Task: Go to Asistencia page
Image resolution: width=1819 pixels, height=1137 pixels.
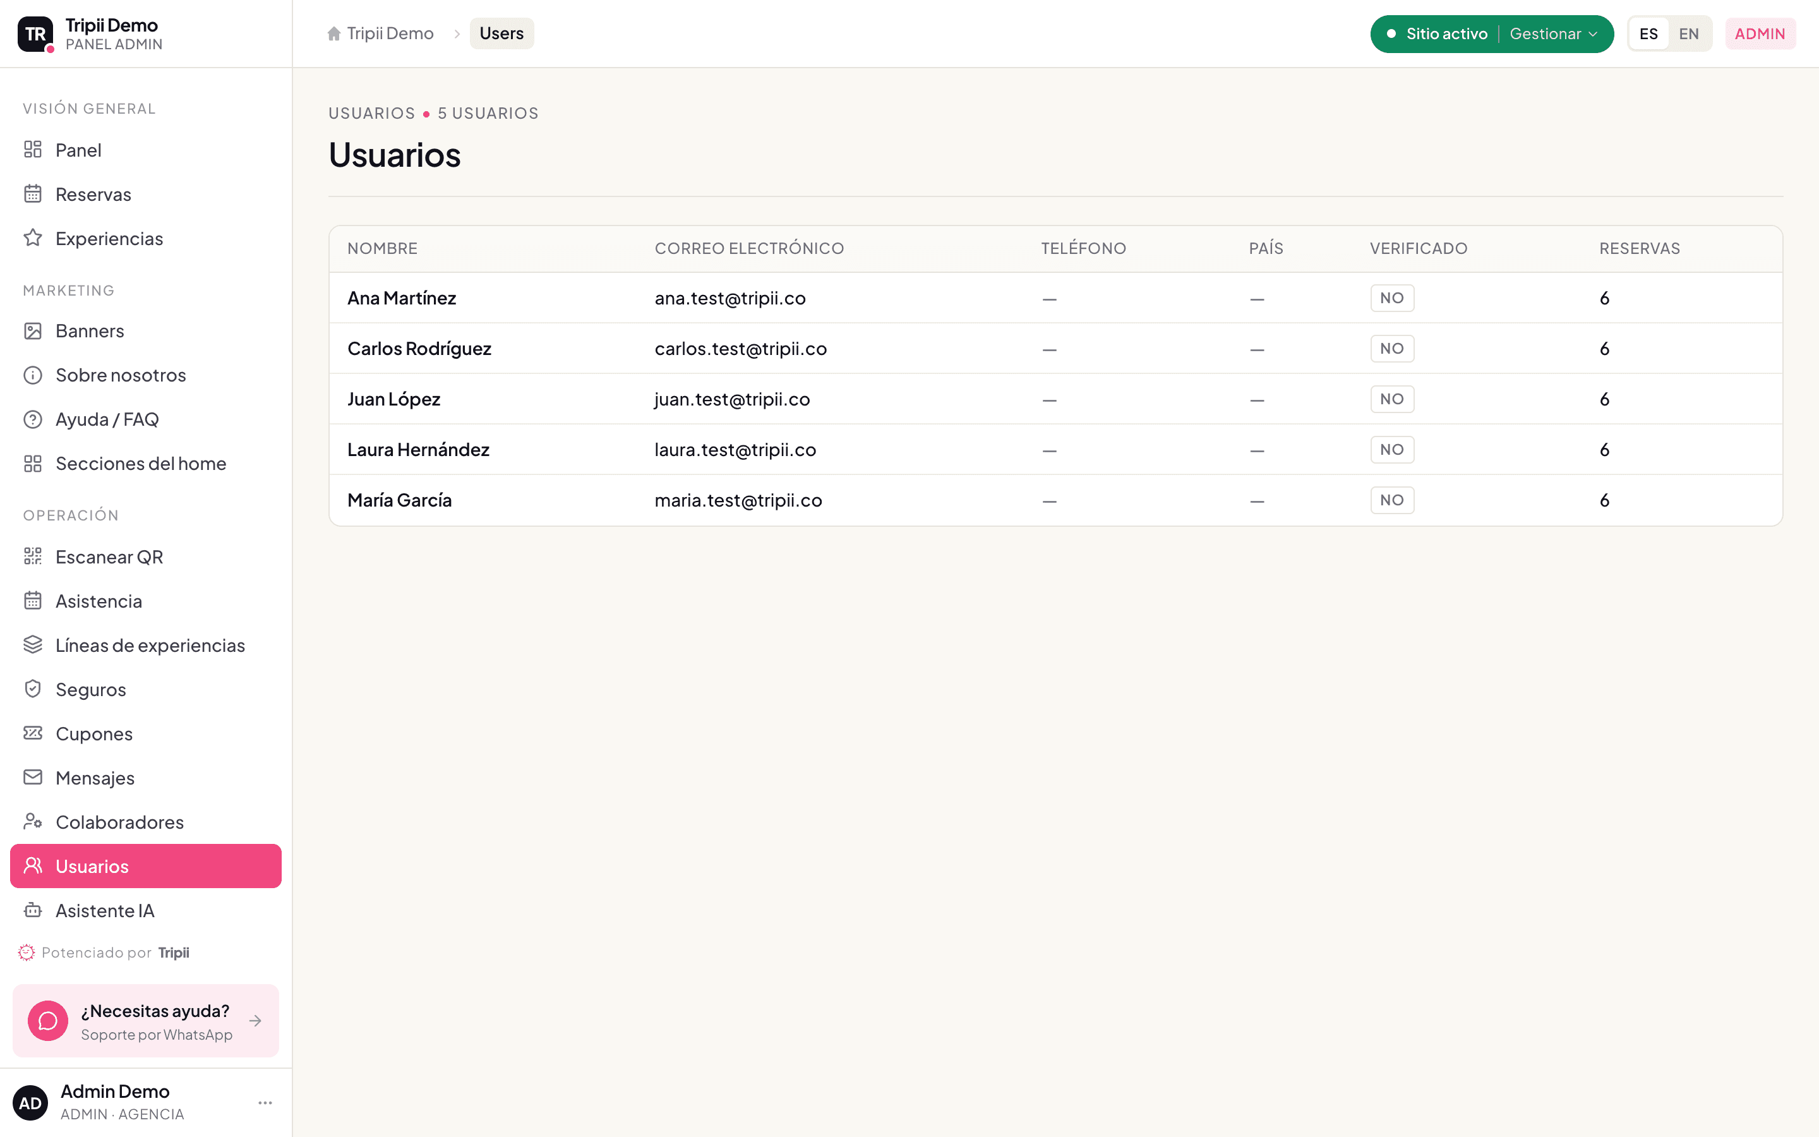Action: (146, 601)
